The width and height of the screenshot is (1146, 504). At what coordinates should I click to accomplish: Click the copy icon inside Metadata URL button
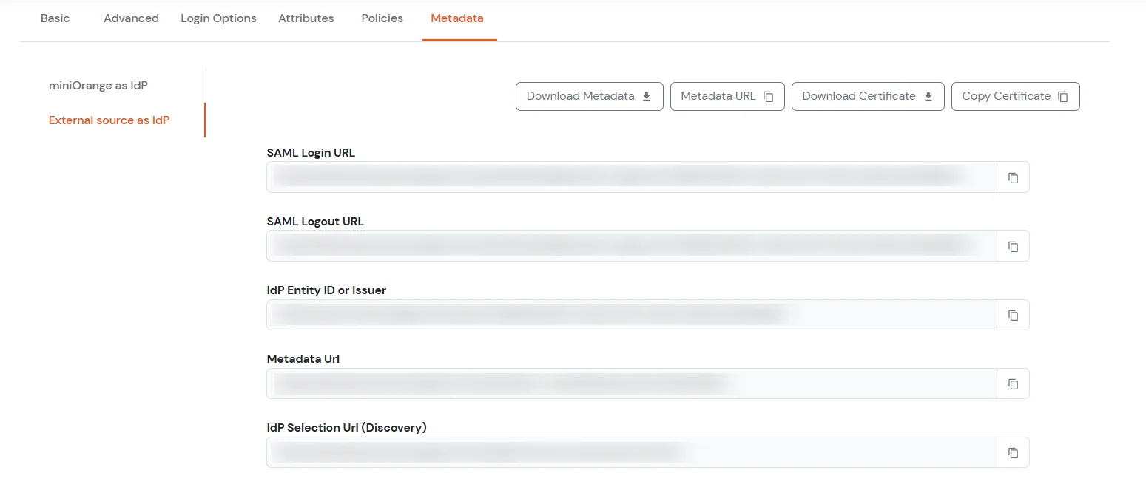(x=769, y=96)
